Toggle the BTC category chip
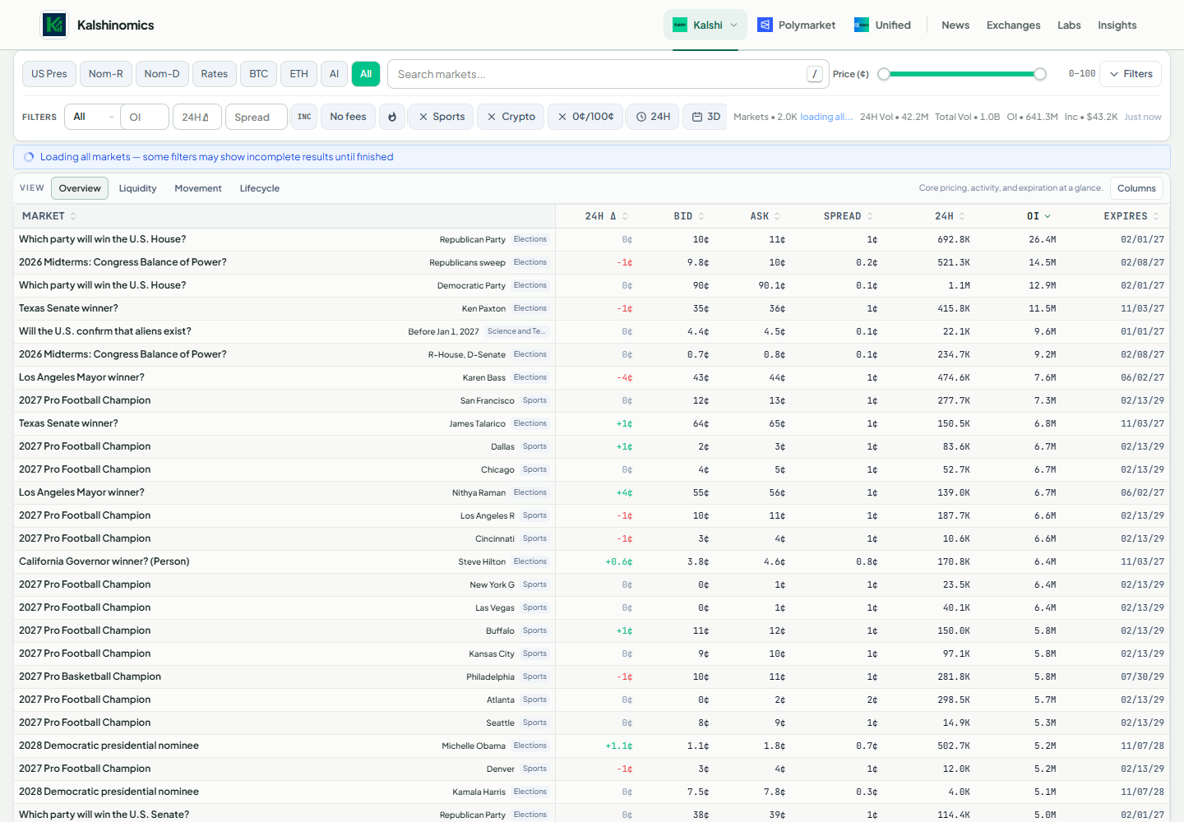 pyautogui.click(x=259, y=74)
